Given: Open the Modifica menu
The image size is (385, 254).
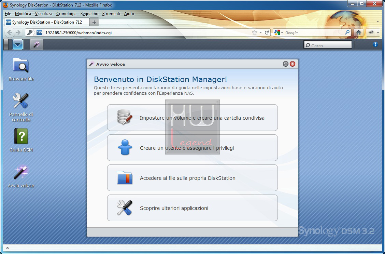Looking at the screenshot, I should [x=23, y=14].
